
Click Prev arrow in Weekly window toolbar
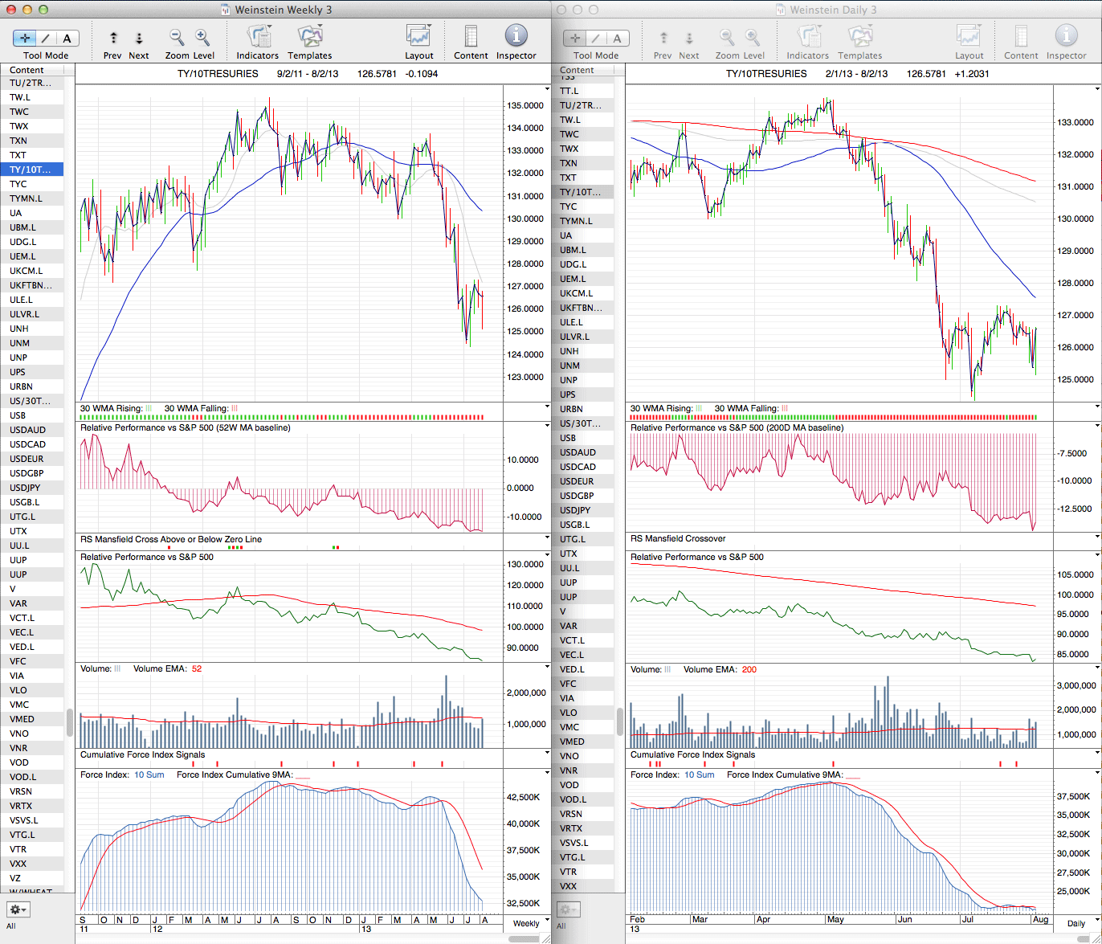point(113,38)
